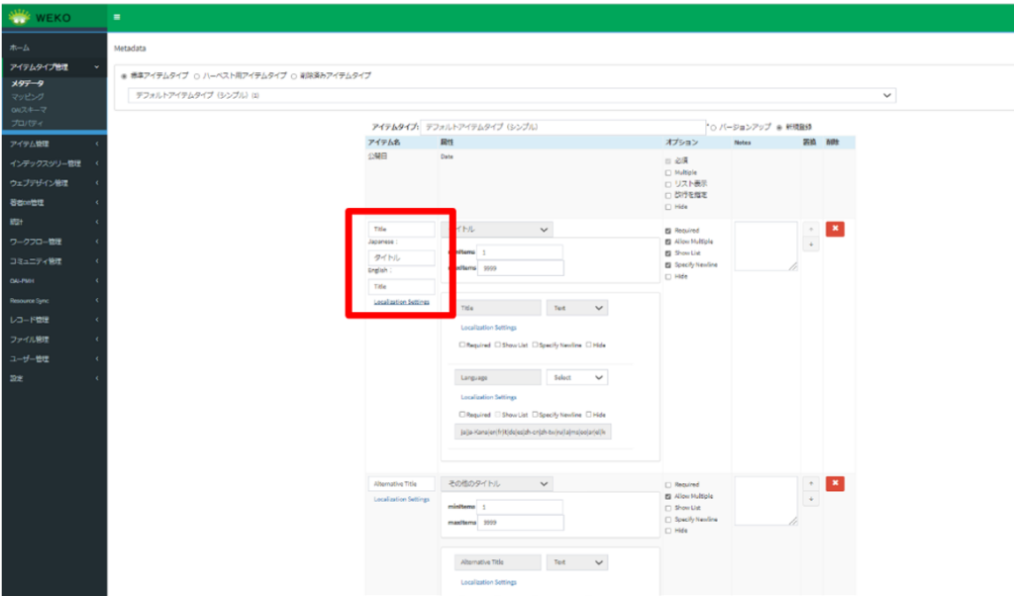Click the hamburger menu icon in green header

pyautogui.click(x=117, y=17)
